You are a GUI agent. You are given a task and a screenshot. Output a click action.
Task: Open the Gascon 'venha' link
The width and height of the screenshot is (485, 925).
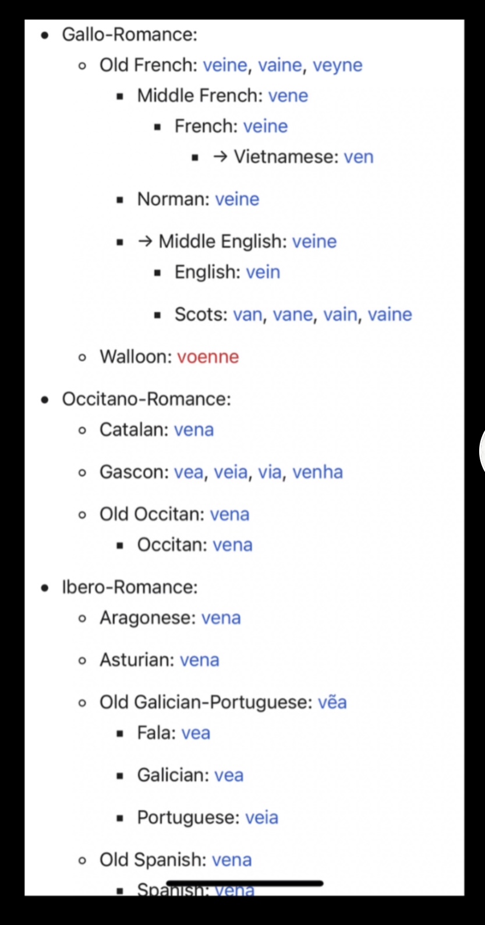[317, 472]
